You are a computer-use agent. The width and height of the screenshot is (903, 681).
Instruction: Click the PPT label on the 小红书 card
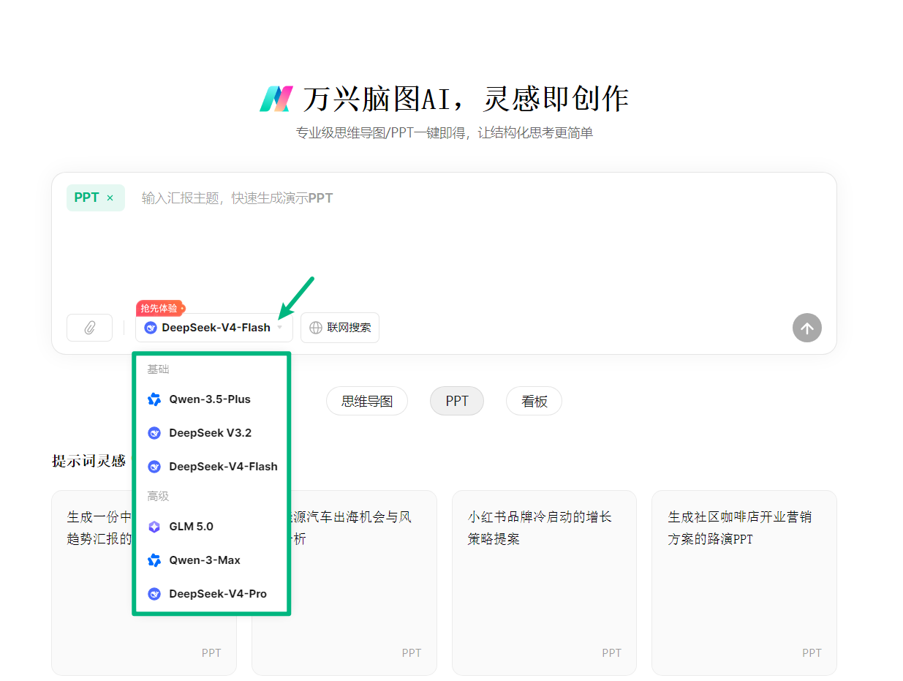(x=612, y=653)
